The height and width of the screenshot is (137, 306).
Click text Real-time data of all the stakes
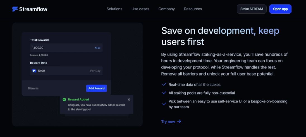(x=195, y=85)
